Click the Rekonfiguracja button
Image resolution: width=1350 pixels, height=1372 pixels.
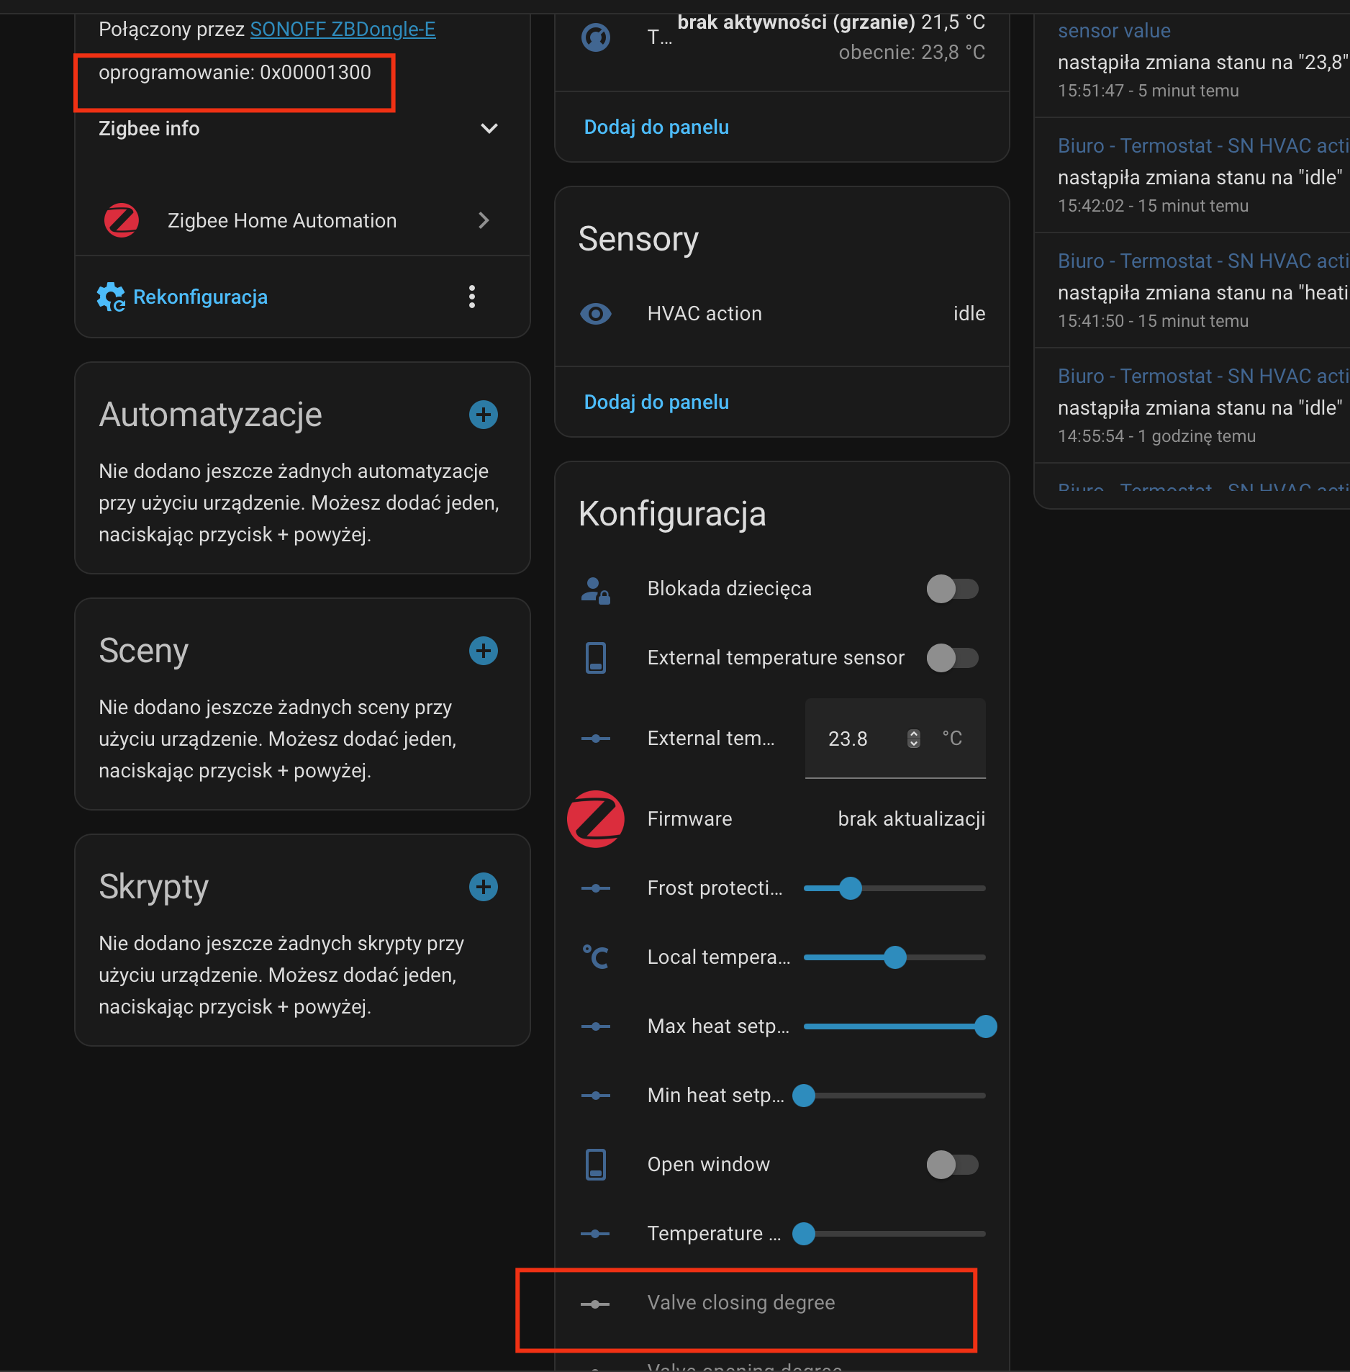[199, 297]
